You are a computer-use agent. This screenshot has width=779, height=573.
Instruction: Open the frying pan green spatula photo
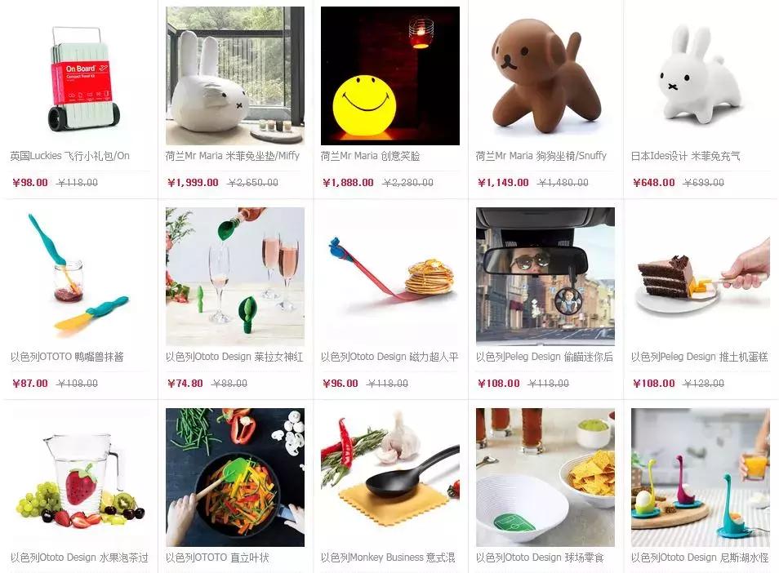235,477
